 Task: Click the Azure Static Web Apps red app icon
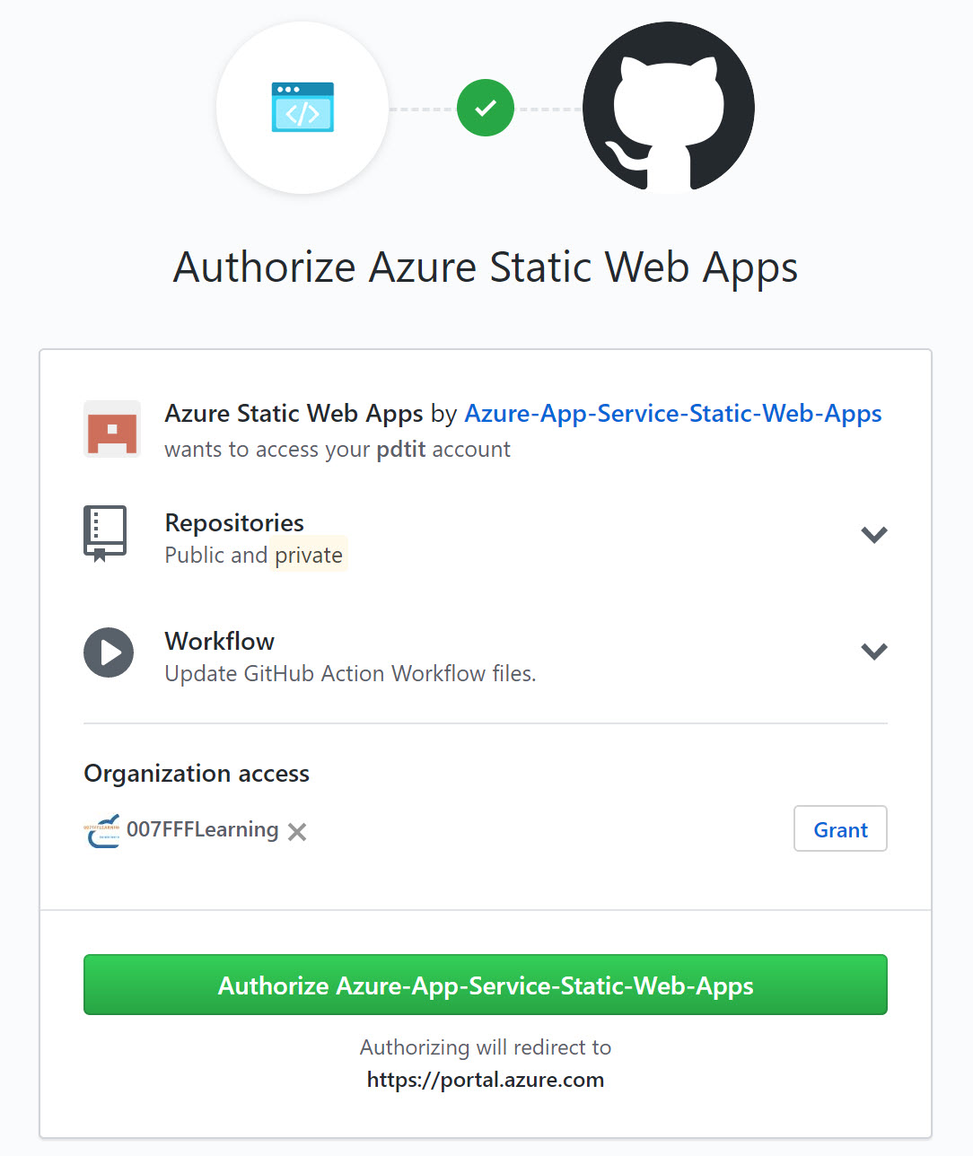pyautogui.click(x=111, y=430)
